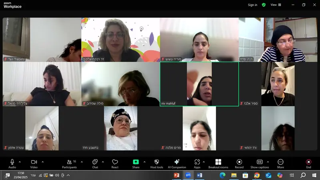The height and width of the screenshot is (180, 320).
Task: Expand the arrow next to Participants
Action: (x=82, y=162)
